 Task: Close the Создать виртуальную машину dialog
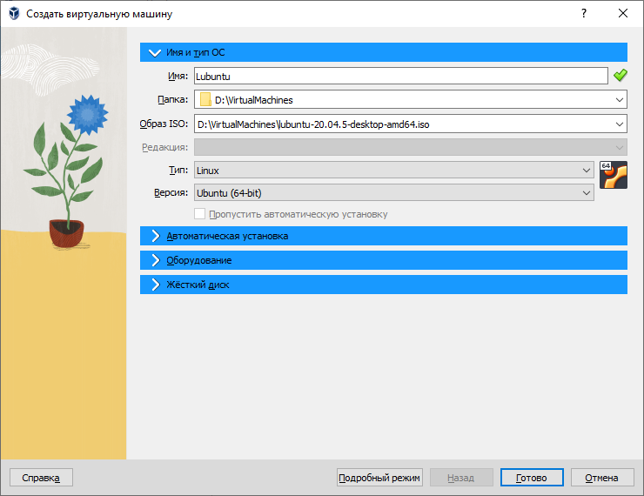[622, 14]
